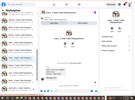Open the Allan conversation
The image size is (135, 100).
[18, 44]
